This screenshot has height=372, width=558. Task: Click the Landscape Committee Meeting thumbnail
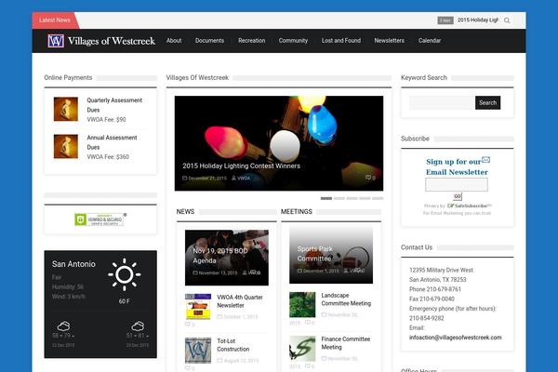click(302, 305)
